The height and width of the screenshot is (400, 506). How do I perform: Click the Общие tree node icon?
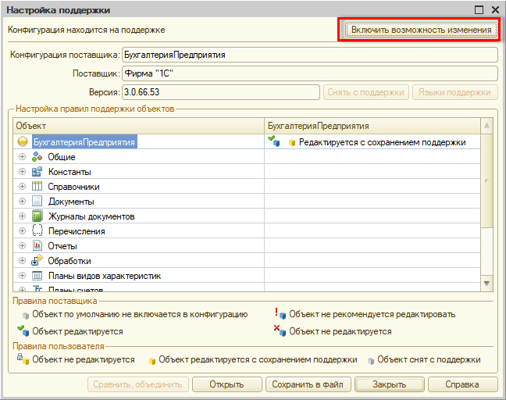click(x=37, y=157)
